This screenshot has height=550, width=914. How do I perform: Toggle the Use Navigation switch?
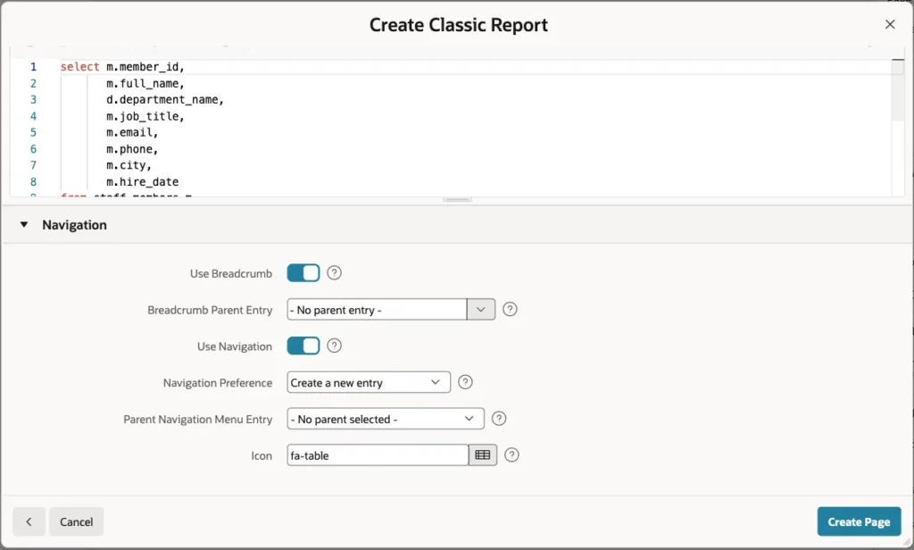(303, 346)
